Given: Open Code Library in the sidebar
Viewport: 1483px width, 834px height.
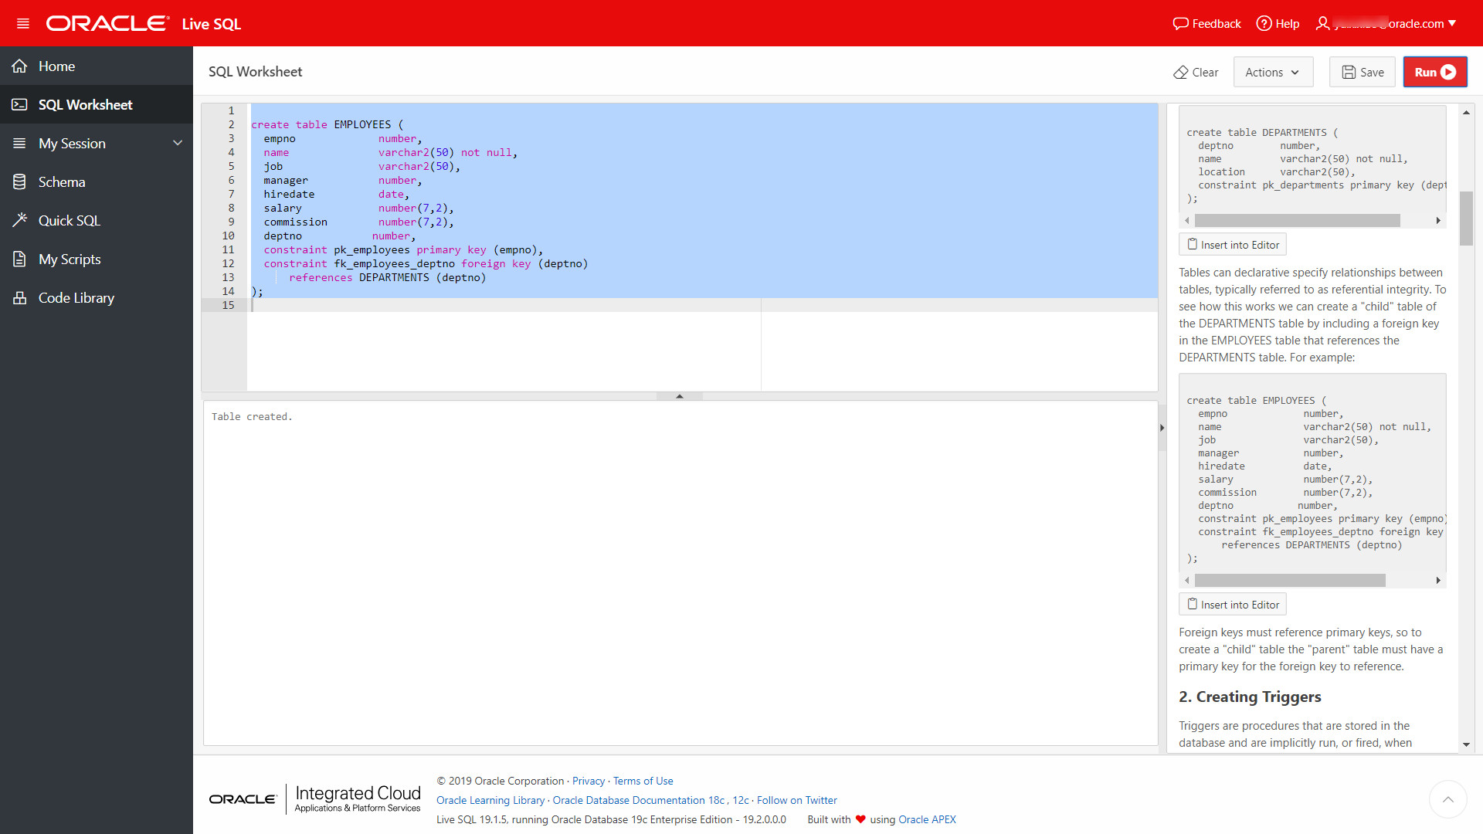Looking at the screenshot, I should click(x=76, y=298).
